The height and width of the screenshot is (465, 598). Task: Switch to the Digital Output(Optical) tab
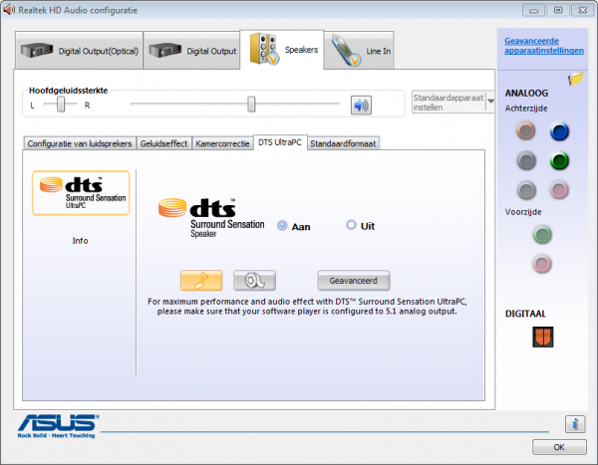(79, 52)
